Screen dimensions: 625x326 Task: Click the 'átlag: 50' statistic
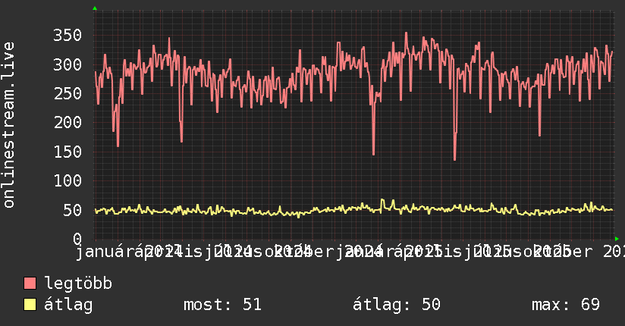pyautogui.click(x=397, y=305)
